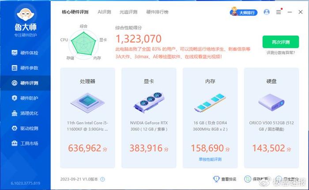Open 工具市场 in the sidebar
309x190 pixels.
[x=25, y=144]
